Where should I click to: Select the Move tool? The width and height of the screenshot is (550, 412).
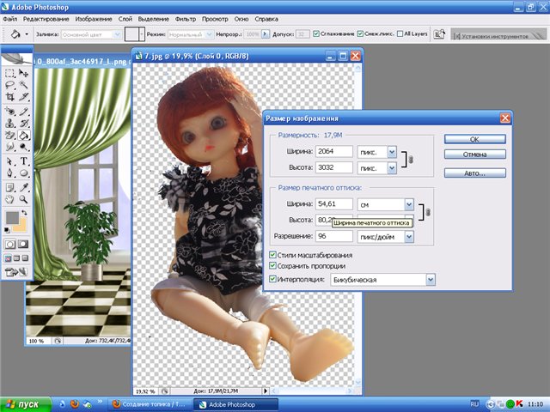pos(24,74)
